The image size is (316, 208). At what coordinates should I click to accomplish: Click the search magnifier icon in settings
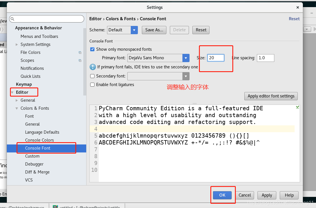click(13, 19)
